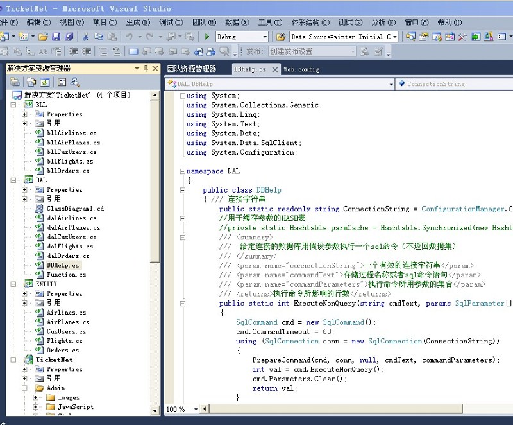Click the Save All icon
The image size is (513, 425).
pyautogui.click(x=69, y=37)
